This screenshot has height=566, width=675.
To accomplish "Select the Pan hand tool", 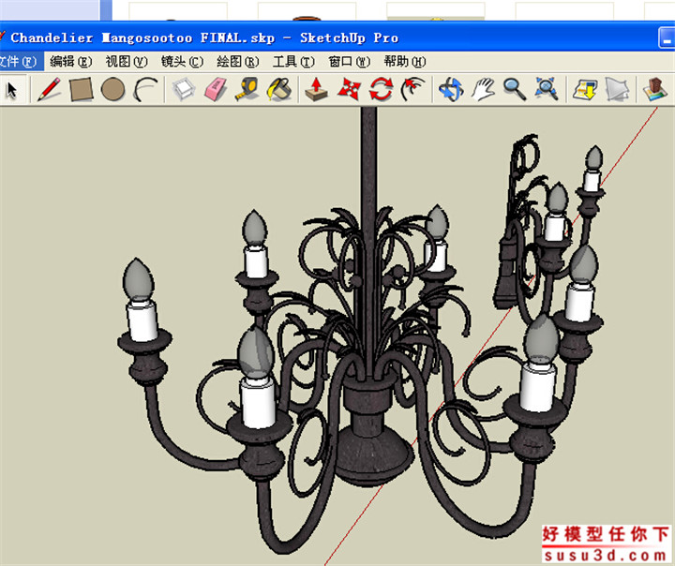I will coord(483,90).
